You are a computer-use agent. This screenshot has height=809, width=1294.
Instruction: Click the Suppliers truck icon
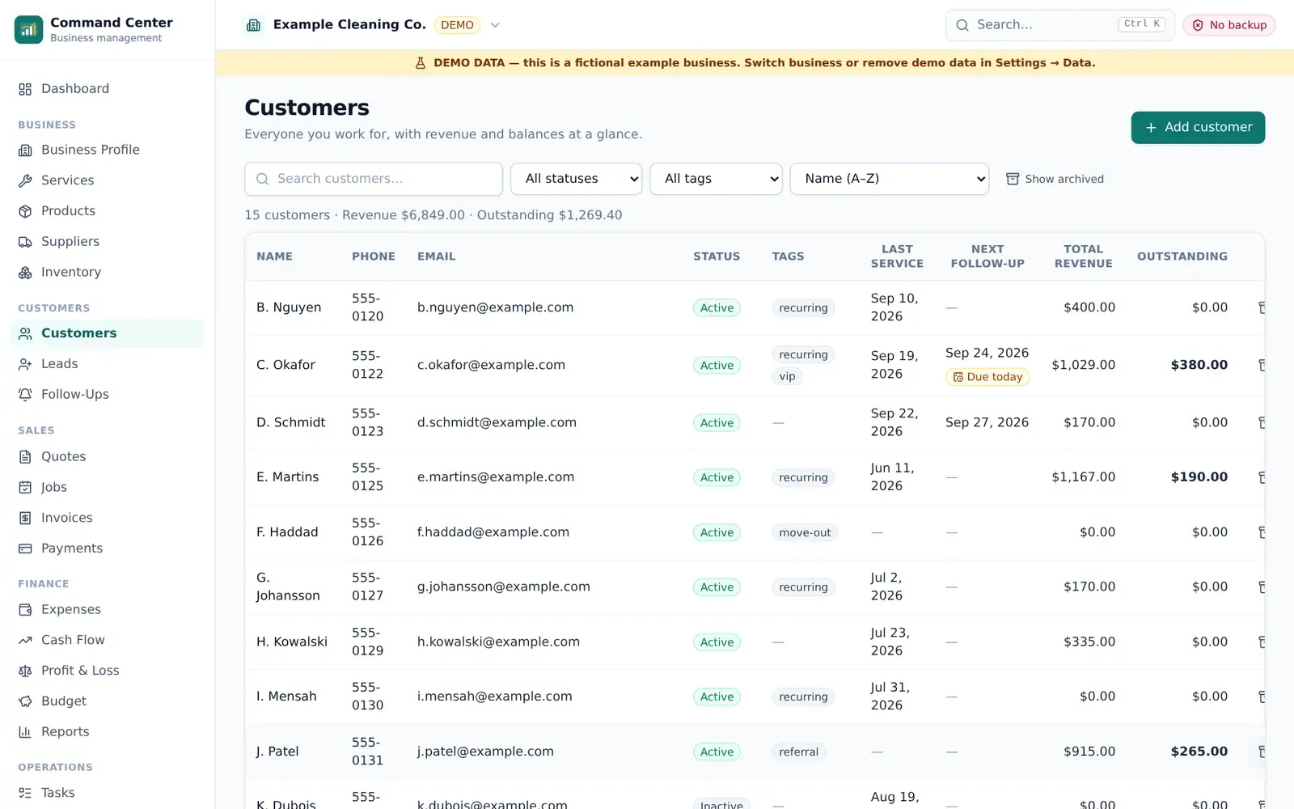[x=25, y=242]
